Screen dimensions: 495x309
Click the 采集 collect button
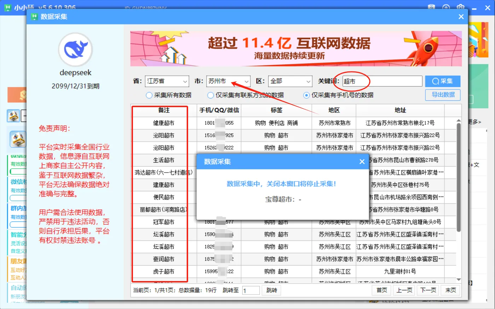click(x=443, y=81)
